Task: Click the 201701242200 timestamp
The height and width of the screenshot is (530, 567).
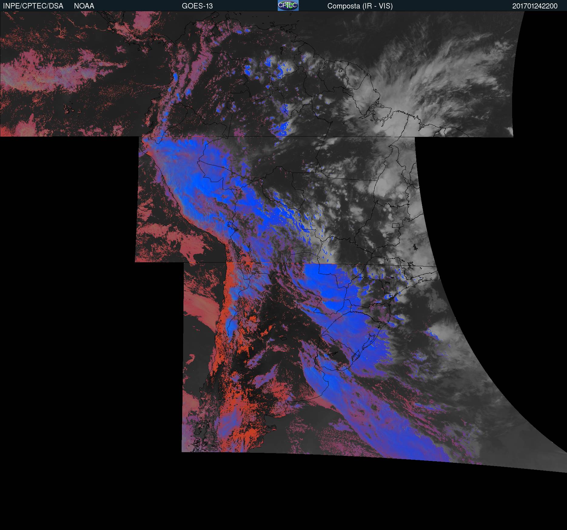Action: (535, 6)
